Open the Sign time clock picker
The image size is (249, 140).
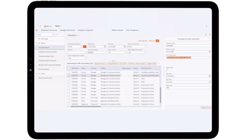(210, 82)
